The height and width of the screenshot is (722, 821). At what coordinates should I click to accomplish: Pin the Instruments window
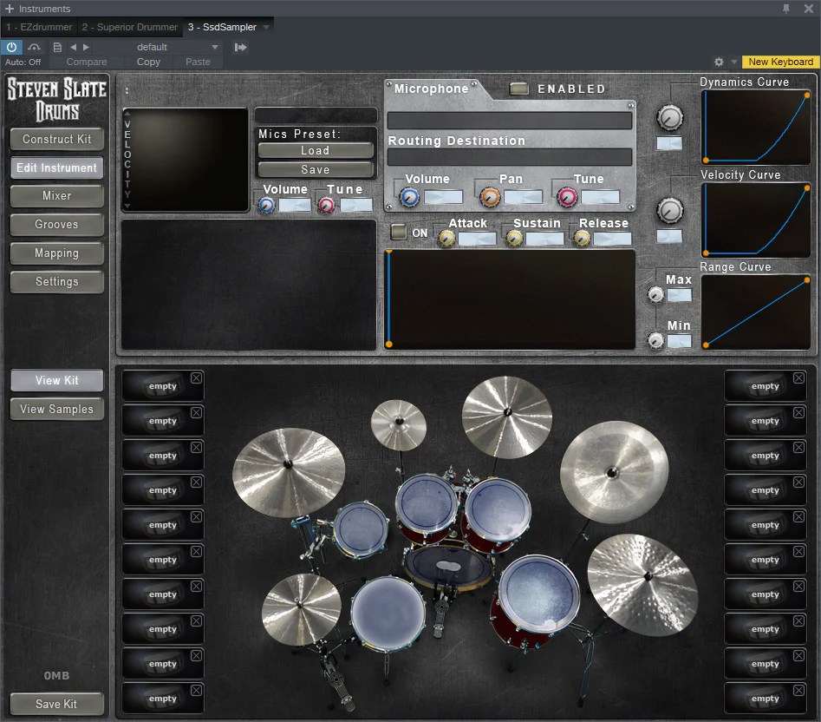(787, 8)
